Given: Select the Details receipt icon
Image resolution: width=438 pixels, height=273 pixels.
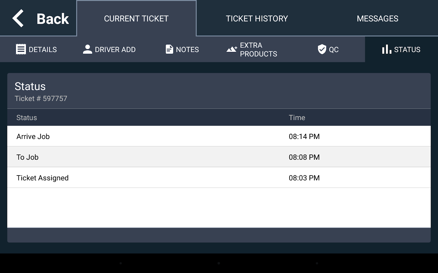Looking at the screenshot, I should [x=20, y=49].
